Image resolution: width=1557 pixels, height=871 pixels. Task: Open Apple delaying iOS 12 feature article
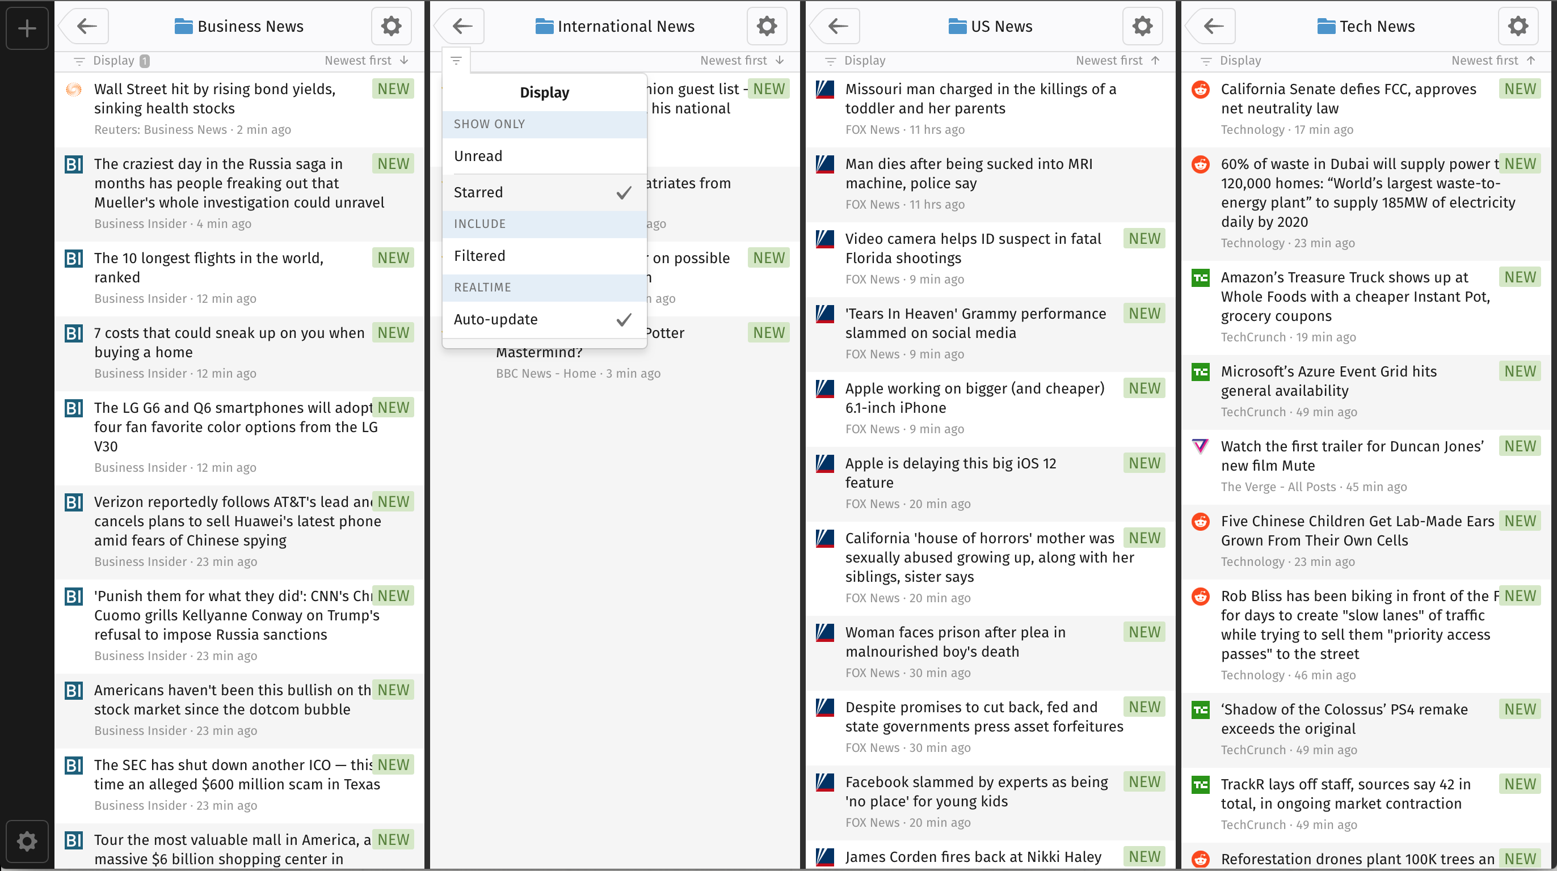click(990, 484)
